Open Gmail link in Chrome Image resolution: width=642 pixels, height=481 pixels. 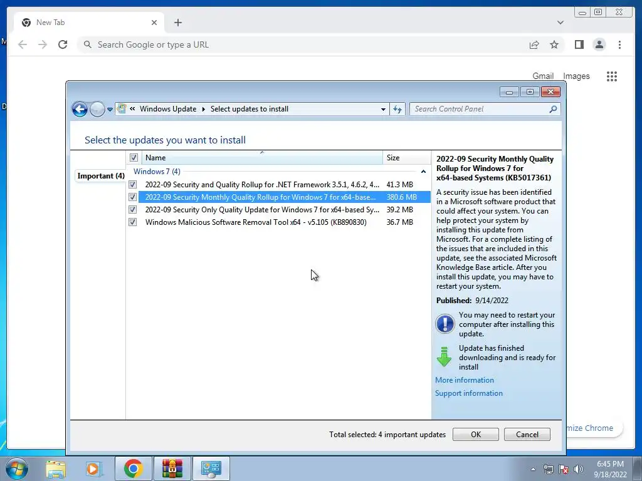pyautogui.click(x=543, y=76)
